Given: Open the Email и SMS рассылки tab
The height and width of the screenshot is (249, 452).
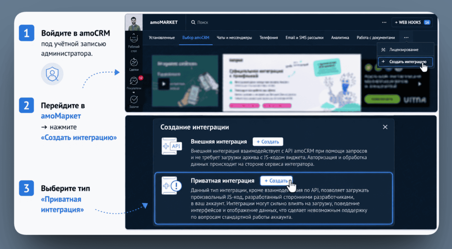Looking at the screenshot, I should pos(305,37).
